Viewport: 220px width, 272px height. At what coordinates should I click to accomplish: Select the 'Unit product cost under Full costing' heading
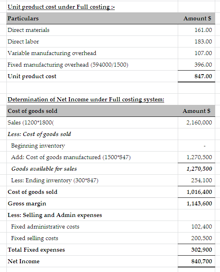(x=61, y=7)
